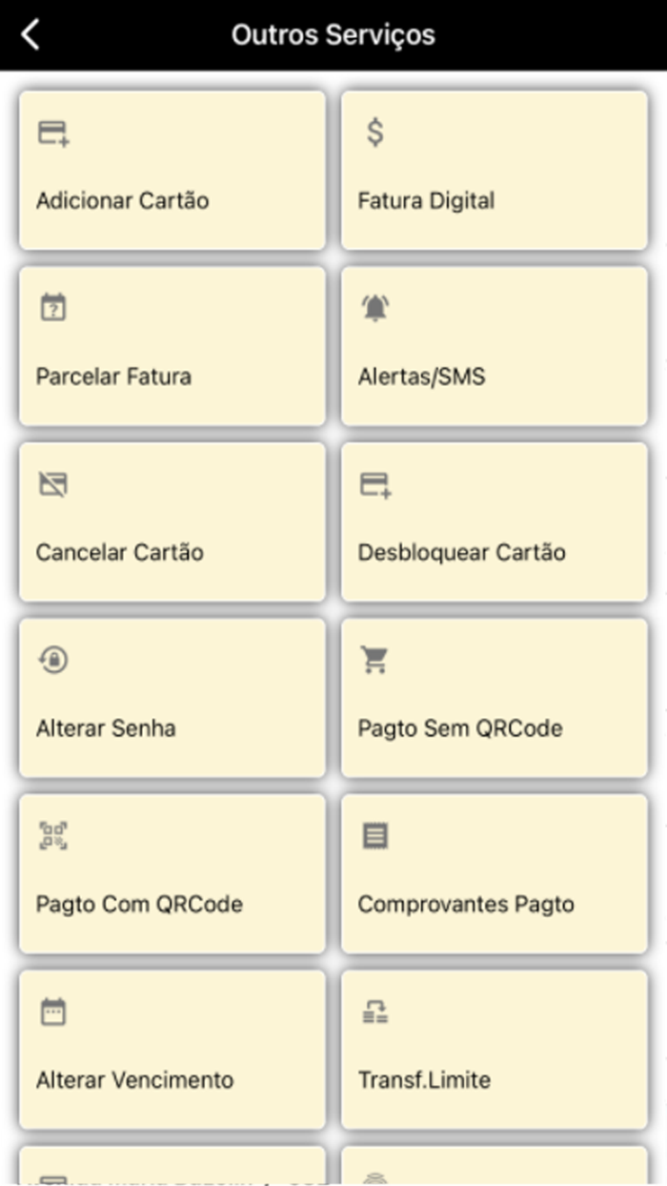This screenshot has height=1186, width=667.
Task: Open the Fatura Digital service
Action: pyautogui.click(x=494, y=170)
